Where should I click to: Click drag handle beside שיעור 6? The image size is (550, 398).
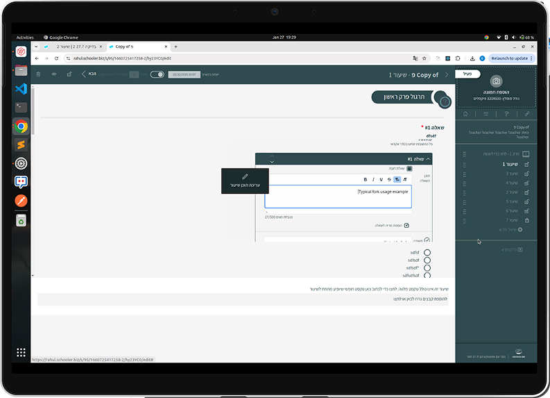click(465, 211)
